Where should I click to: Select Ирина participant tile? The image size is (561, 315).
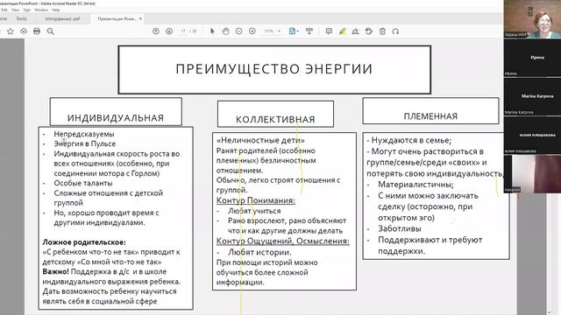click(x=532, y=58)
